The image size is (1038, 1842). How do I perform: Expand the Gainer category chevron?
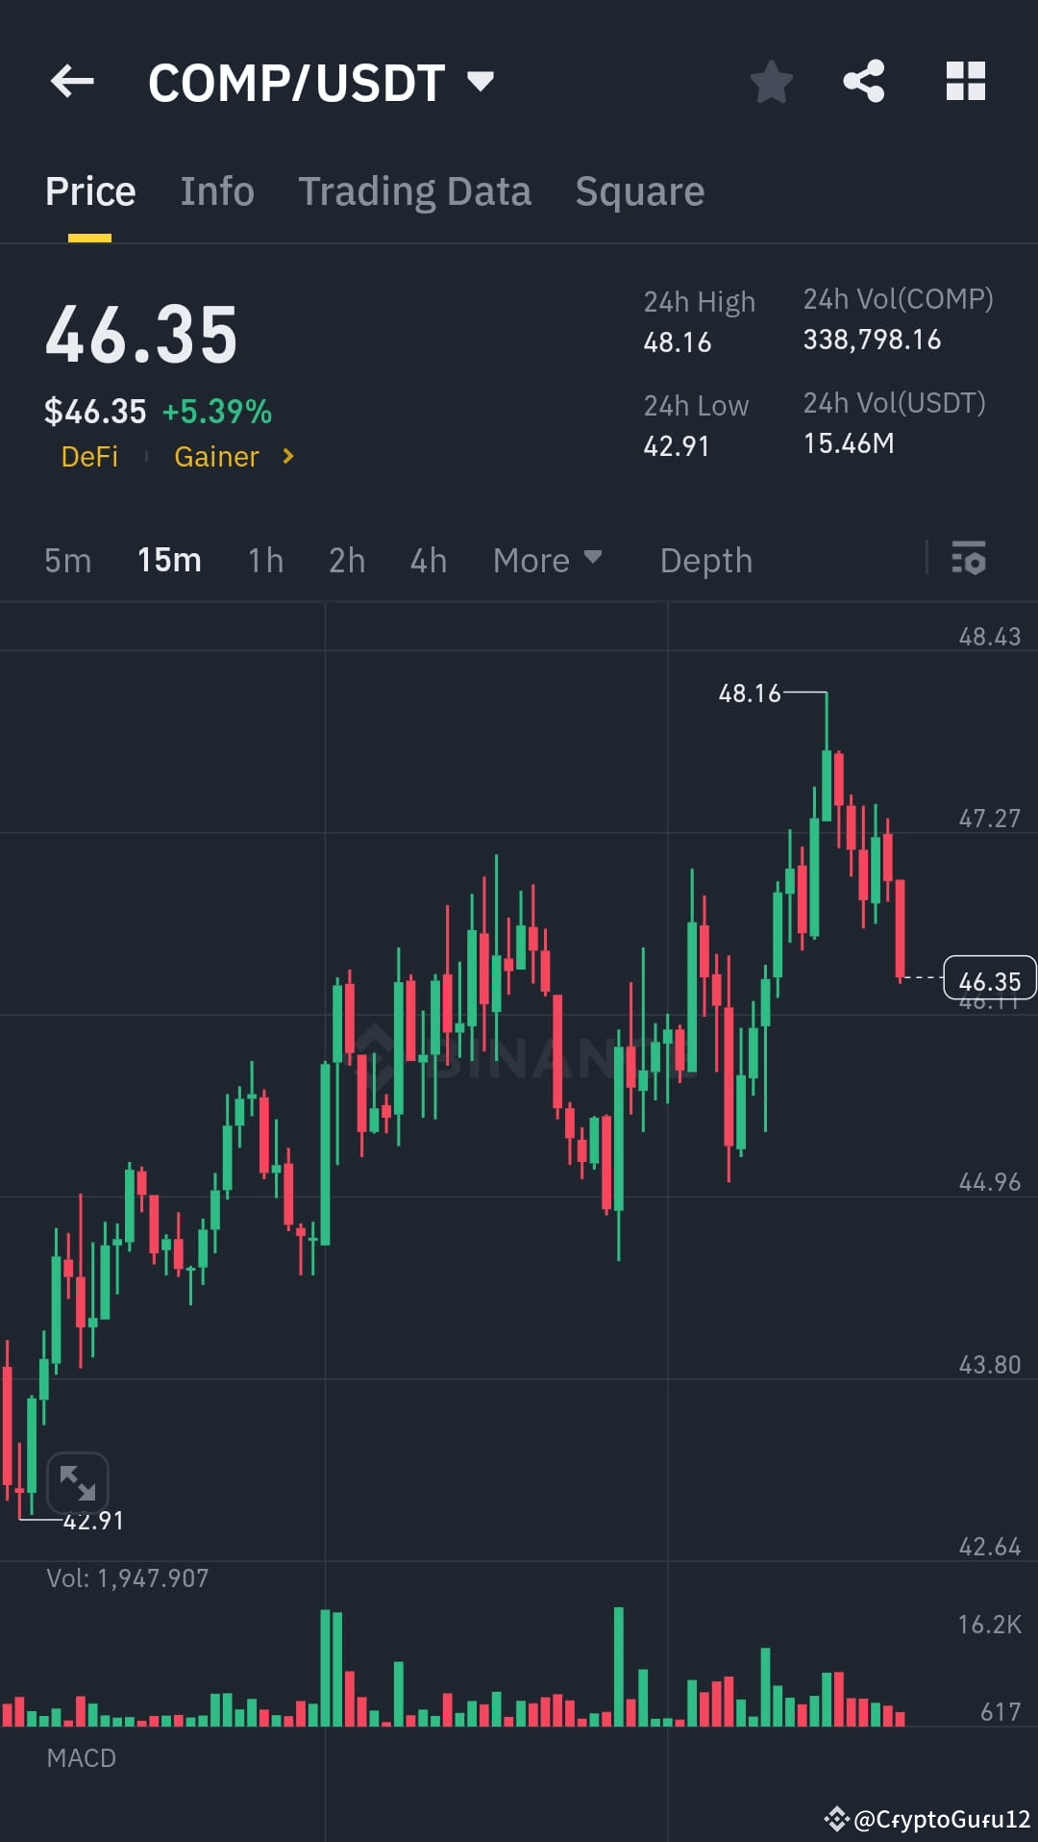[x=287, y=457]
